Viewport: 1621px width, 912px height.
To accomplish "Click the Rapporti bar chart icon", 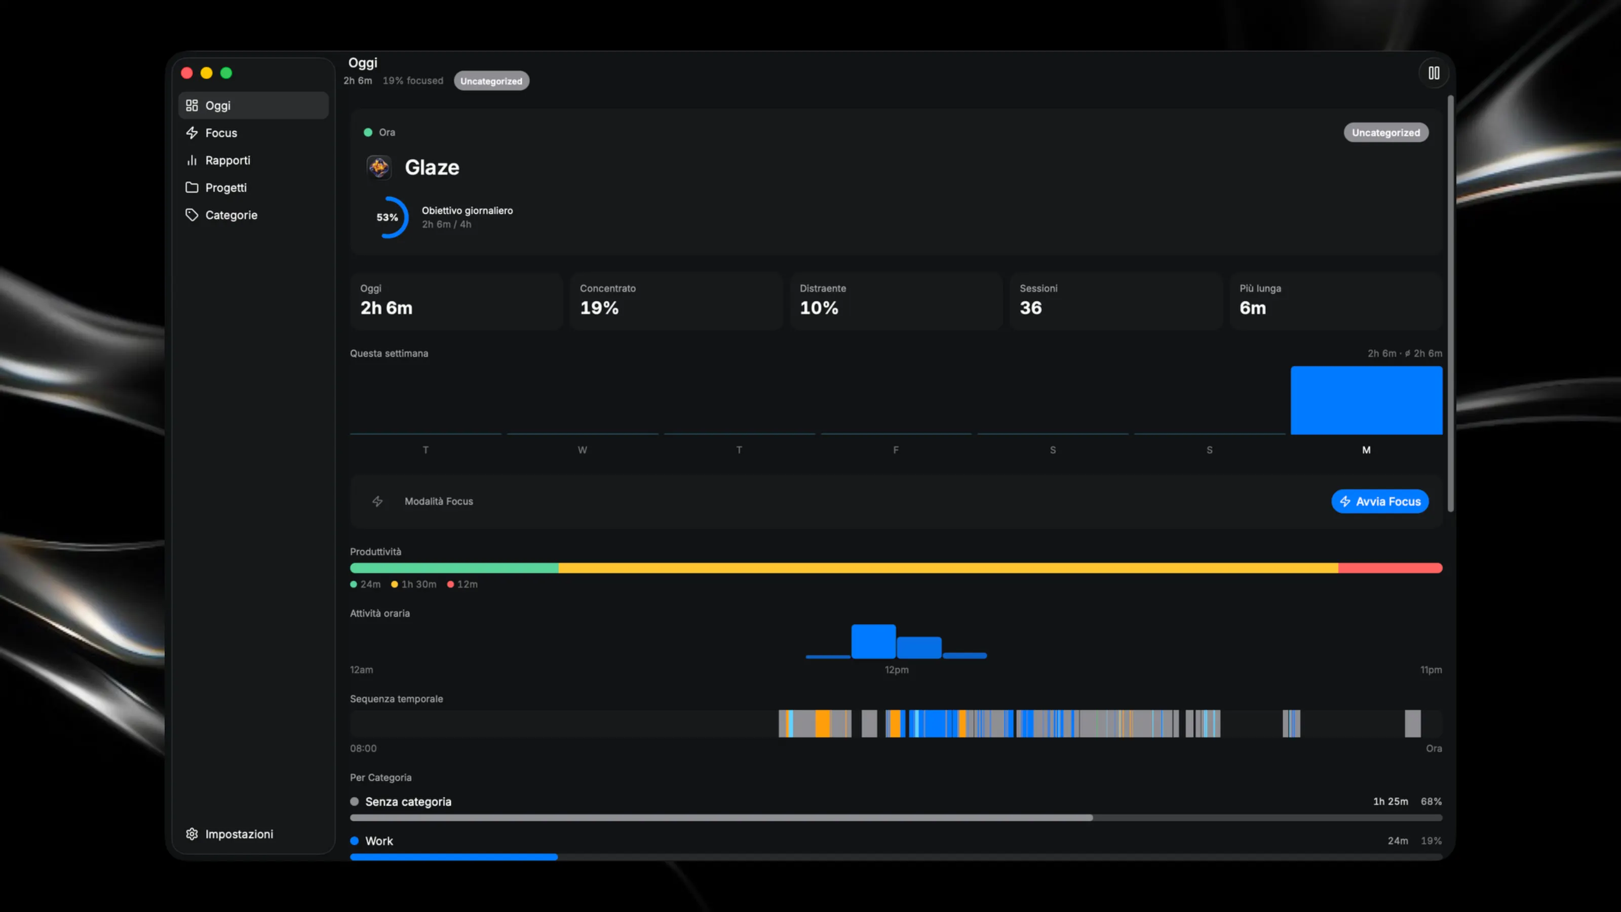I will coord(192,160).
